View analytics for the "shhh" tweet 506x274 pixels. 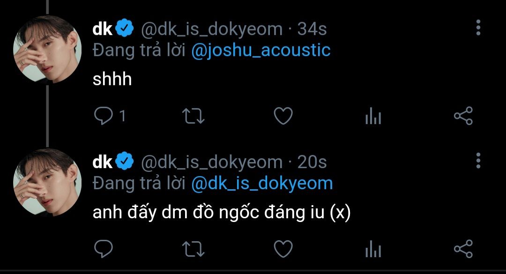click(x=373, y=116)
